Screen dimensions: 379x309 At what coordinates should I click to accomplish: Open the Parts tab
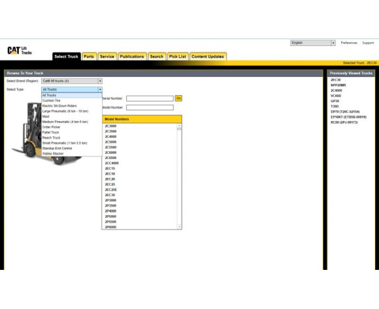pos(90,56)
